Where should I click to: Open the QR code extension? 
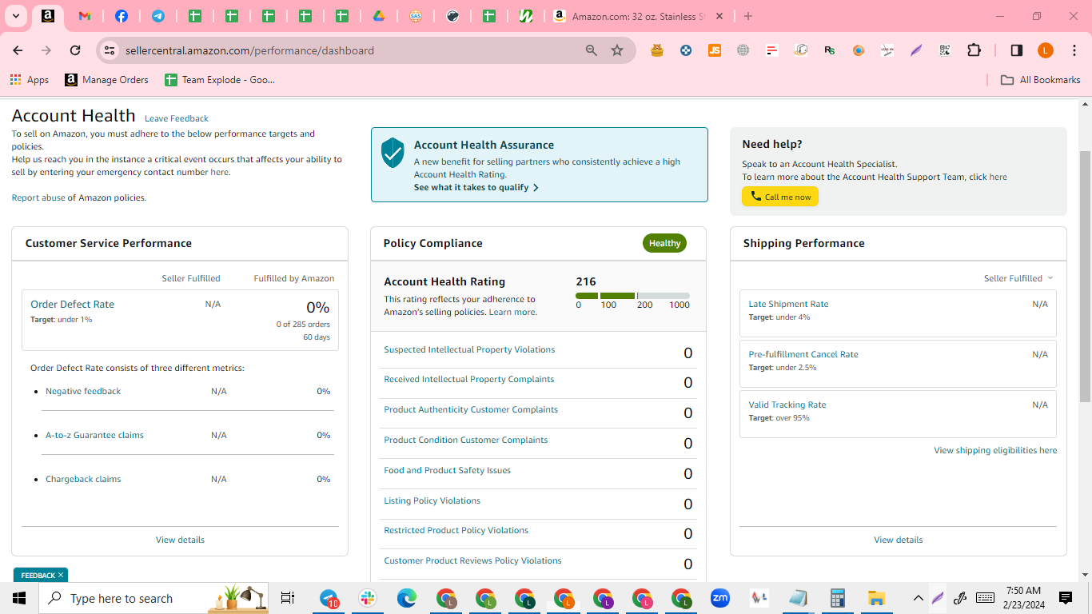(945, 50)
